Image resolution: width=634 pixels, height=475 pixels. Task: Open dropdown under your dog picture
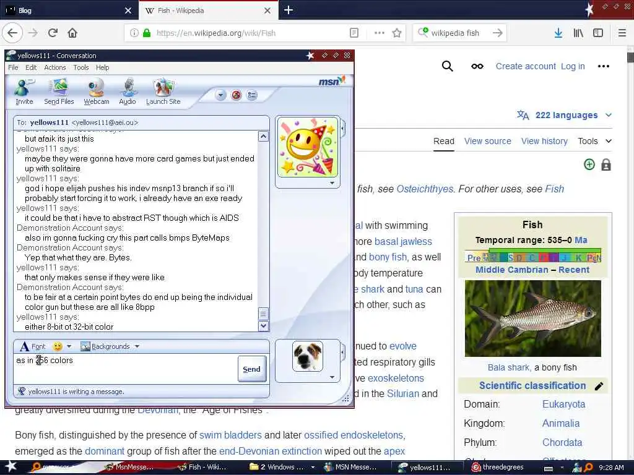tap(332, 377)
